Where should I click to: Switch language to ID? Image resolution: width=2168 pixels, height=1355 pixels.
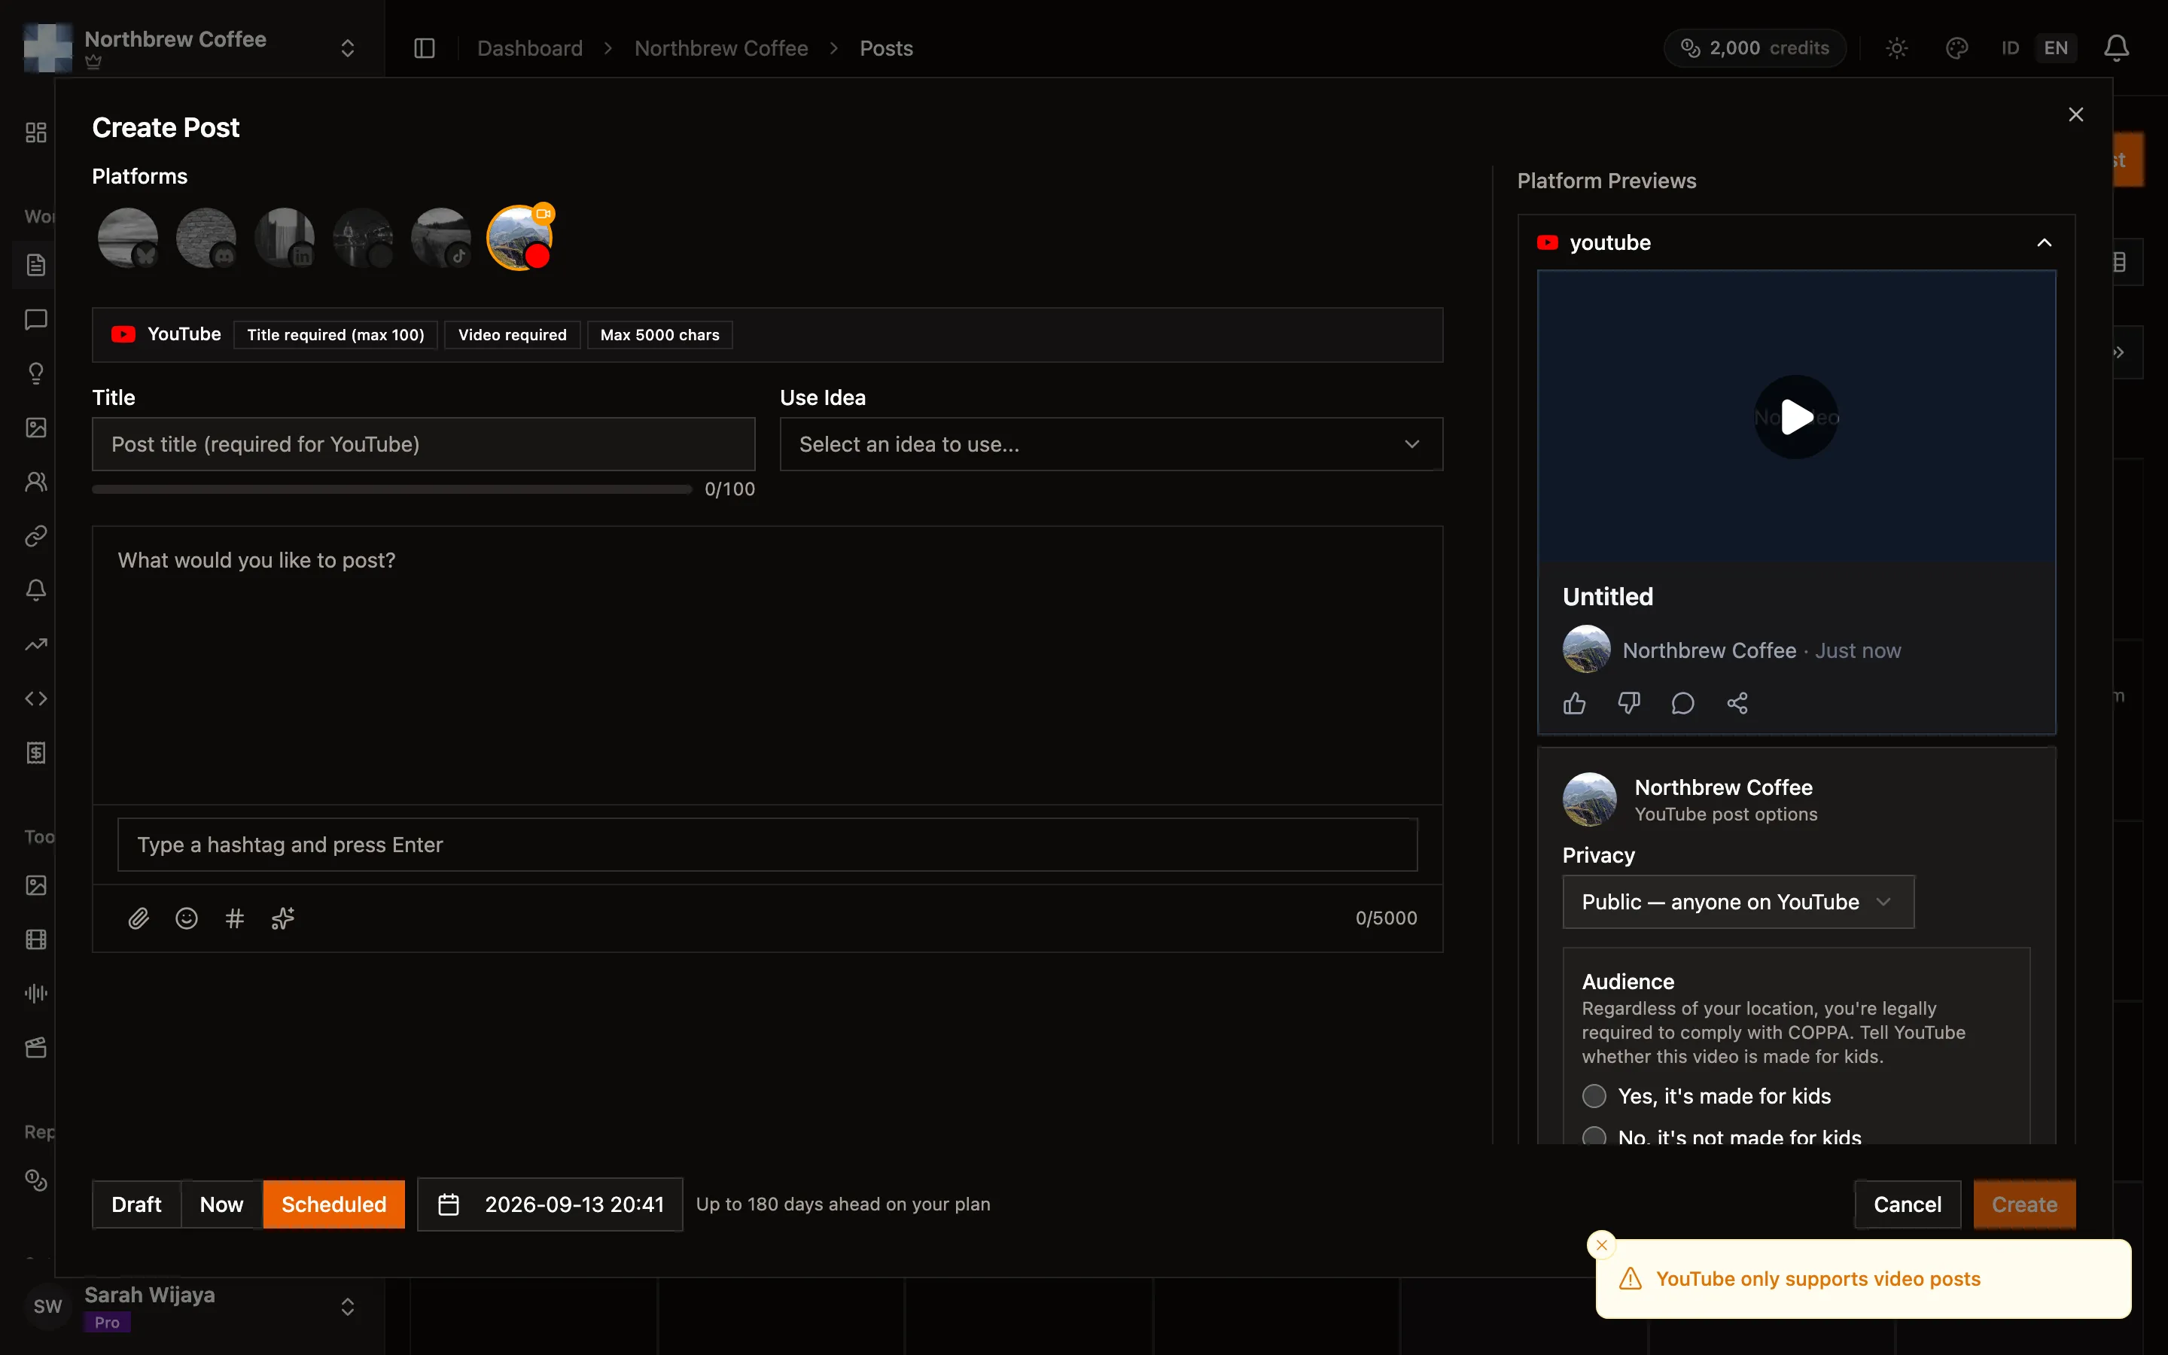(2011, 48)
